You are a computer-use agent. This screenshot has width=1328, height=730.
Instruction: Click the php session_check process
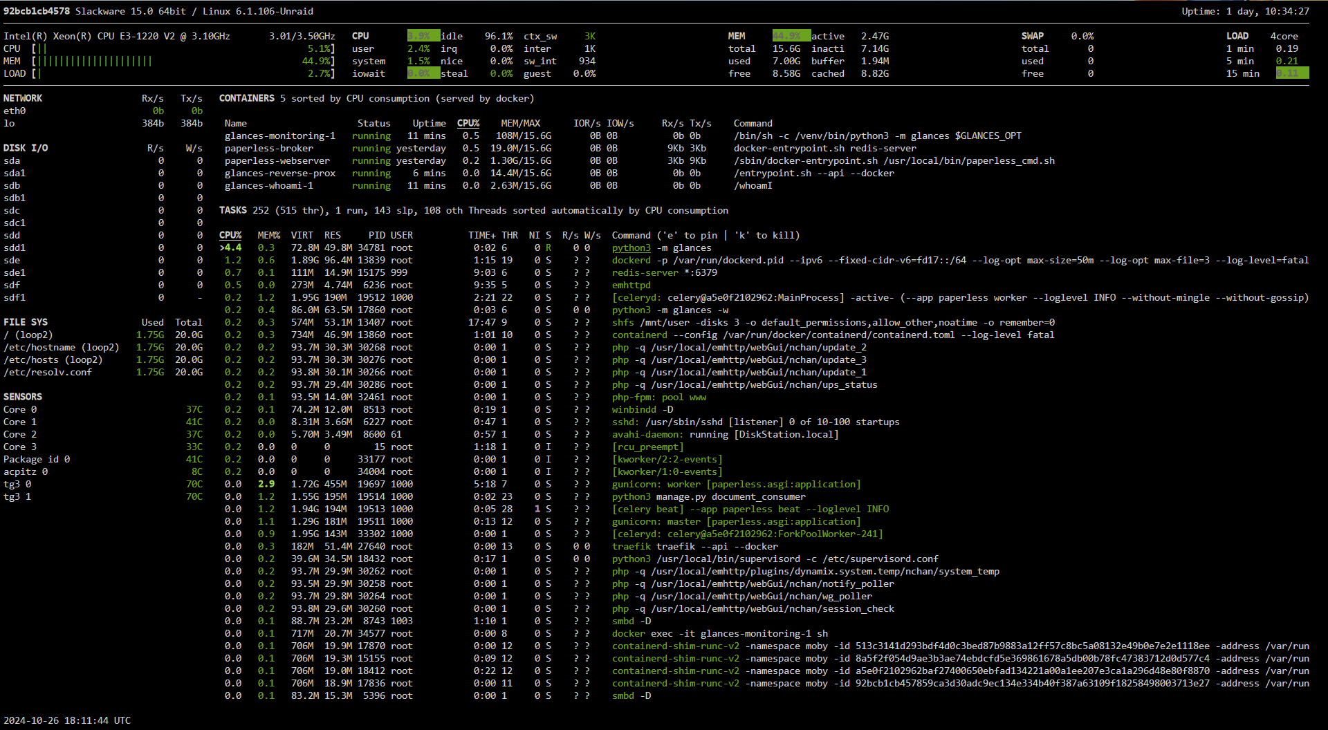pyautogui.click(x=753, y=608)
